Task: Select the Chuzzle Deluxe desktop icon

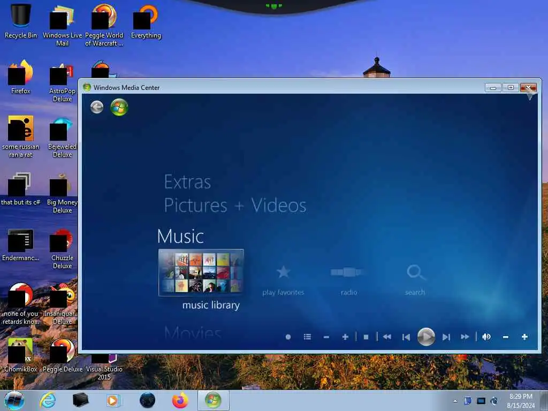Action: (x=62, y=249)
